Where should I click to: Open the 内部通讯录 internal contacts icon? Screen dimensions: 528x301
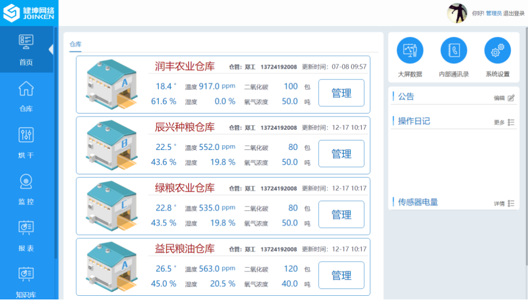[453, 51]
